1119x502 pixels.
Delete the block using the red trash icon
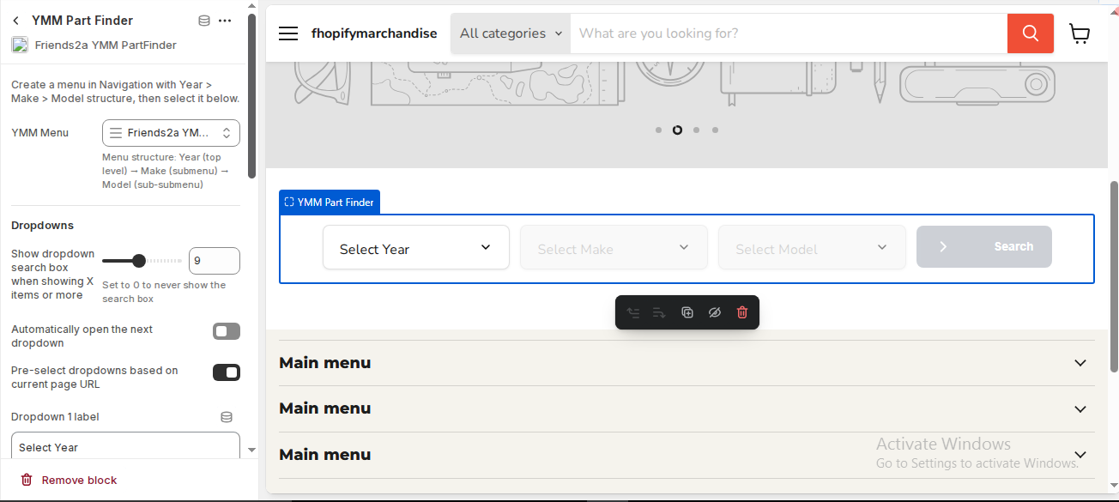click(x=742, y=312)
